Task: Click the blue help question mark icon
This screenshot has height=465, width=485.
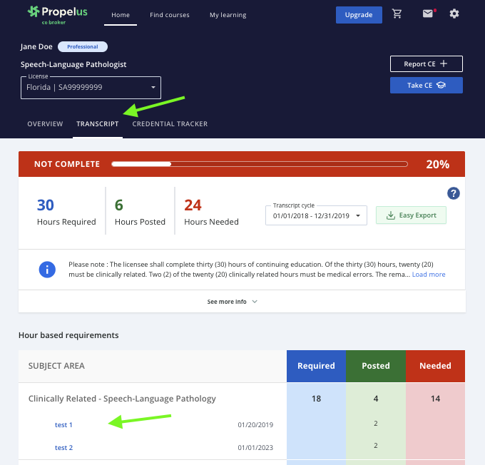Action: coord(453,193)
